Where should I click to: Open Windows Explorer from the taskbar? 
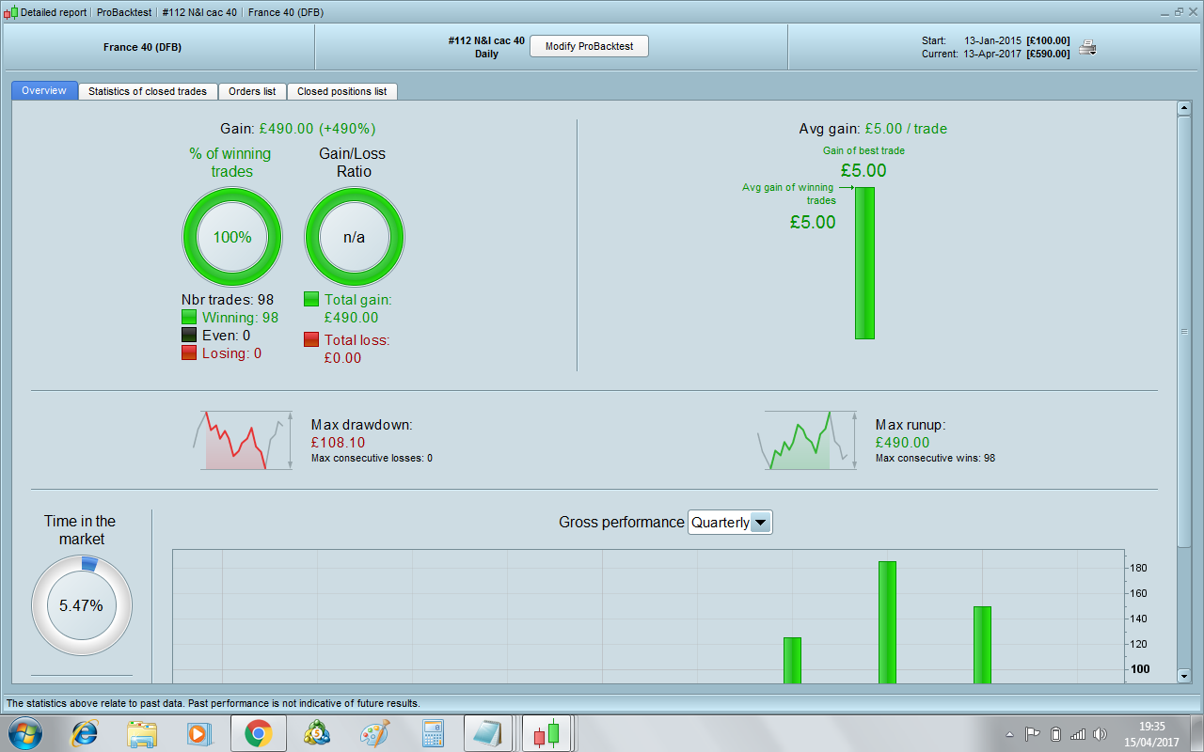(x=142, y=733)
